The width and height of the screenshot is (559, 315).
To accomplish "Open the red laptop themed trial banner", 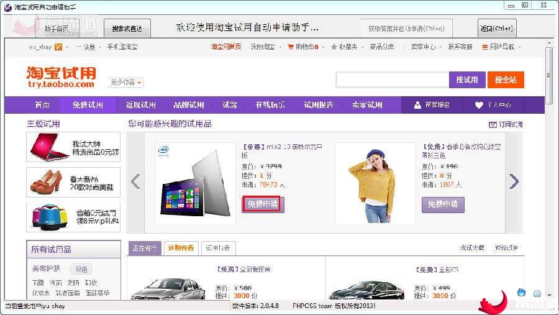I will point(73,147).
